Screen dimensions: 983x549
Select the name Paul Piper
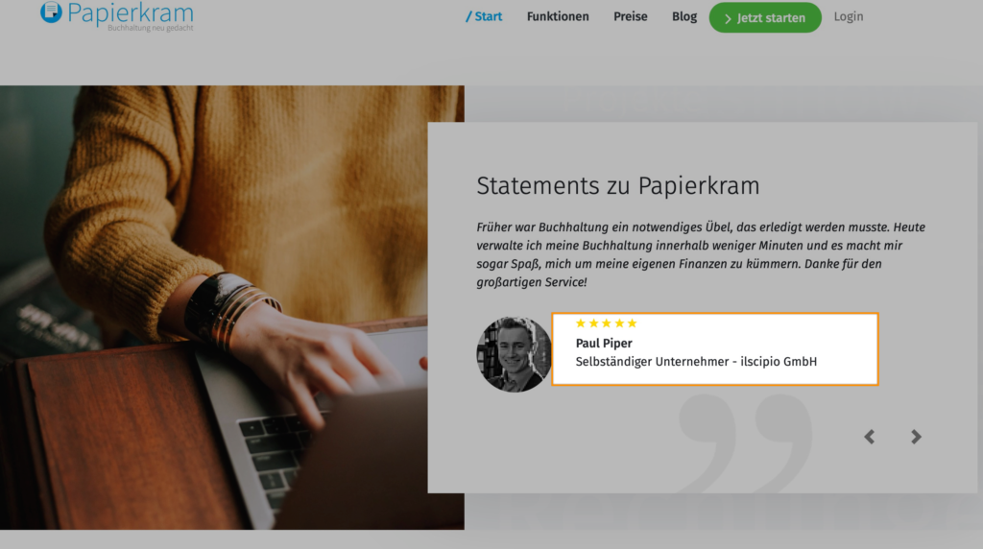point(604,343)
